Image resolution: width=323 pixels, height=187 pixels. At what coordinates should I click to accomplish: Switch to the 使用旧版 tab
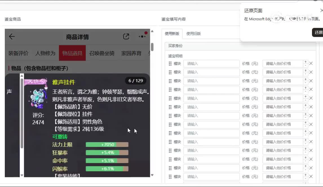click(193, 34)
